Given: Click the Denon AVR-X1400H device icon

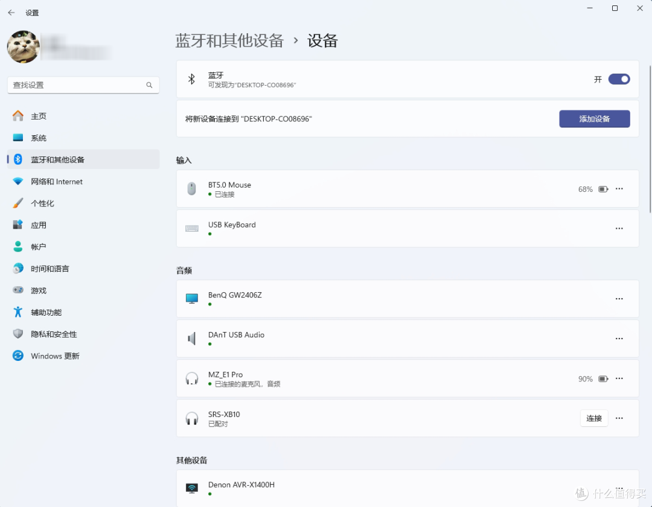Looking at the screenshot, I should [x=192, y=488].
